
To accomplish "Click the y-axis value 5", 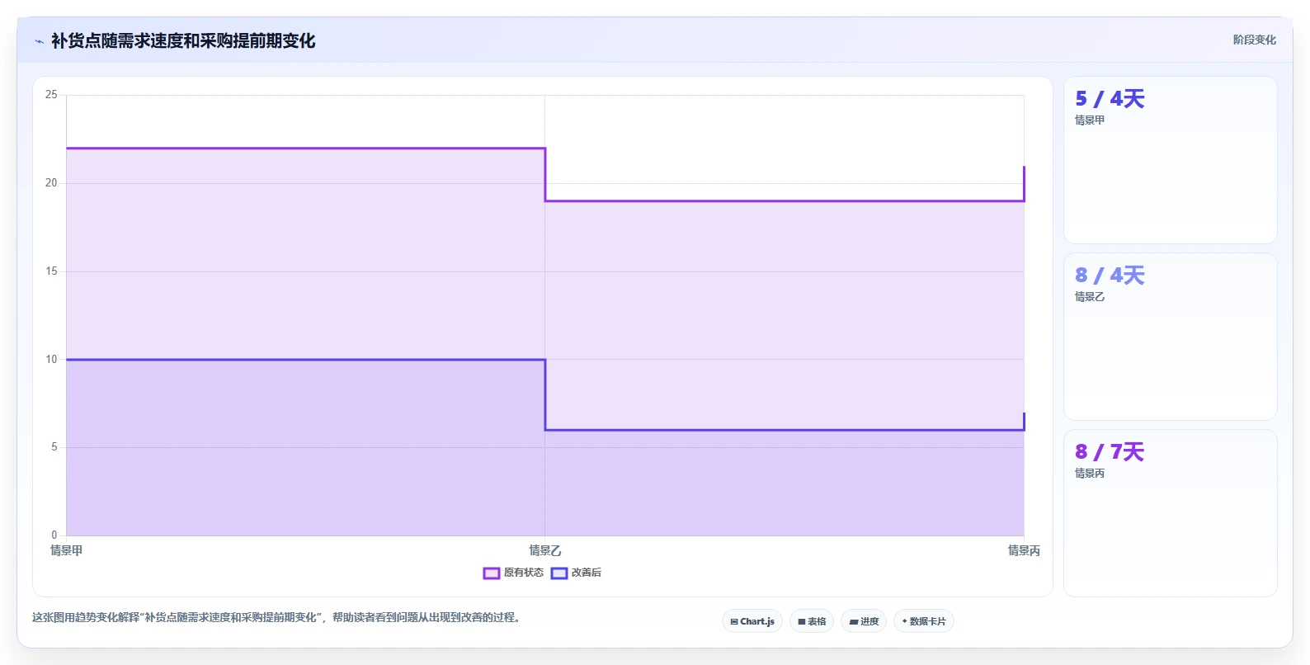I will 54,447.
